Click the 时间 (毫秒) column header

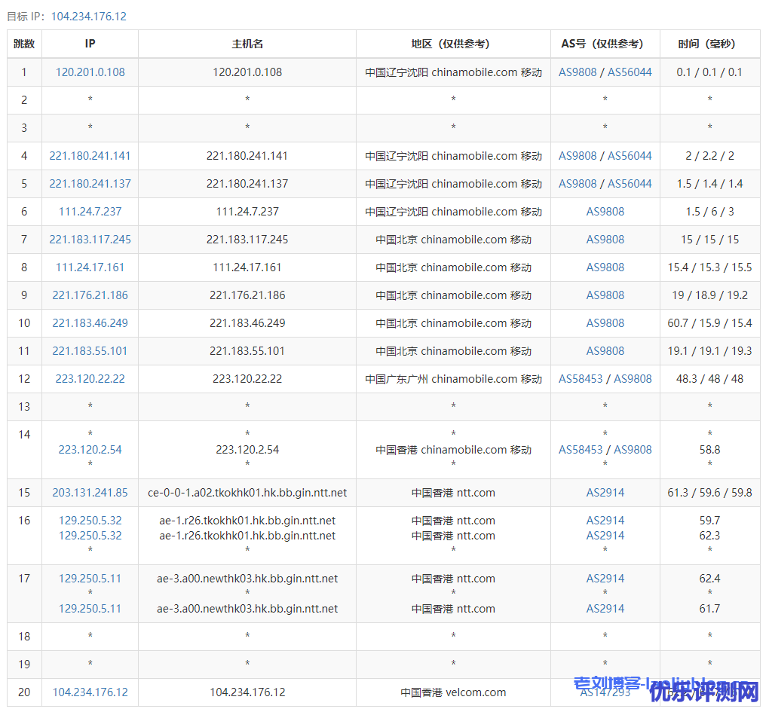coord(709,44)
